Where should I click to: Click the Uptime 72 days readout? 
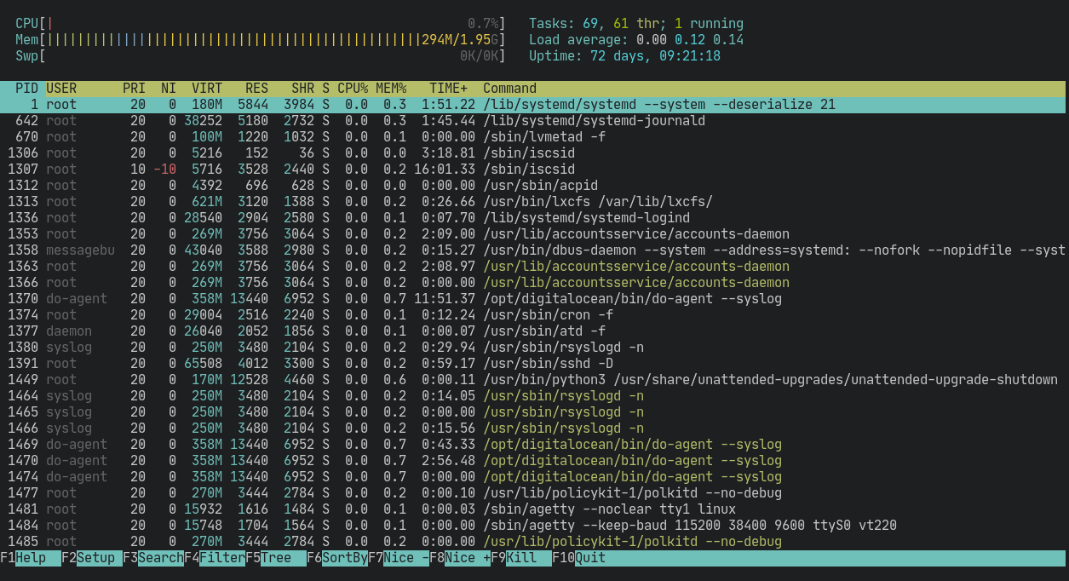624,56
